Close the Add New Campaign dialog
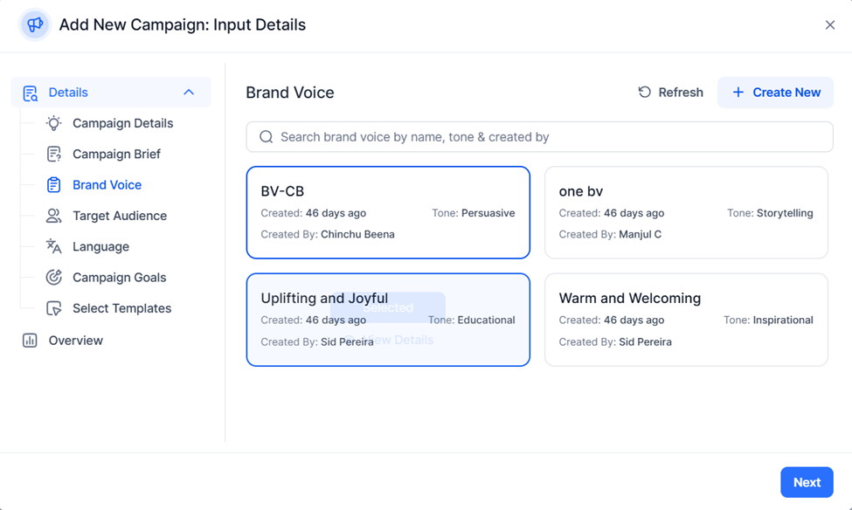 coord(830,25)
